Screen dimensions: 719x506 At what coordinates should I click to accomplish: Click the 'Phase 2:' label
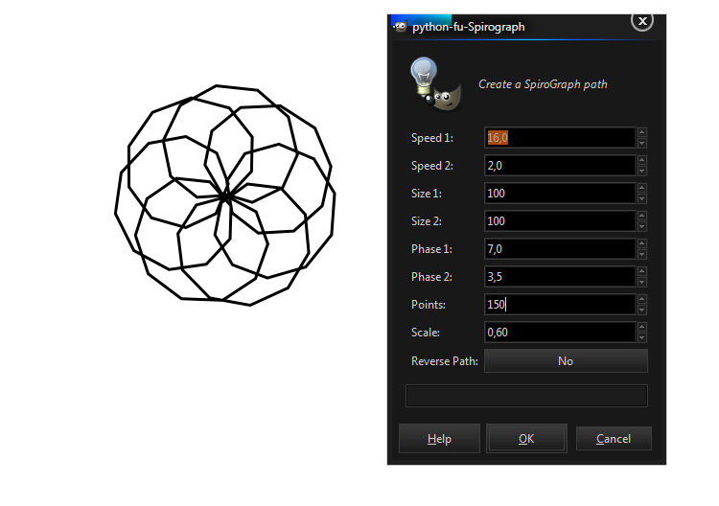click(431, 277)
